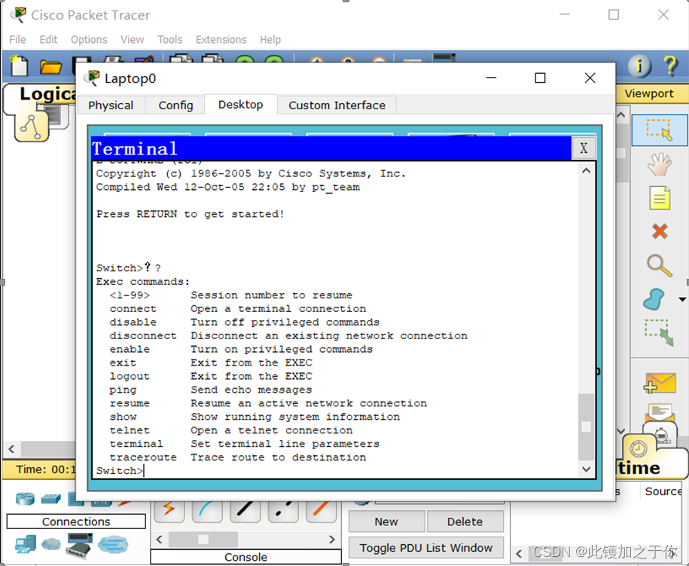This screenshot has height=566, width=689.
Task: Select the End Devices category icon
Action: point(25,544)
